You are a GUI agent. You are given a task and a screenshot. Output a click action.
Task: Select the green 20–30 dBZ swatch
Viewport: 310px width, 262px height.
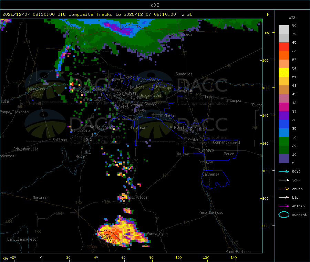[284, 141]
